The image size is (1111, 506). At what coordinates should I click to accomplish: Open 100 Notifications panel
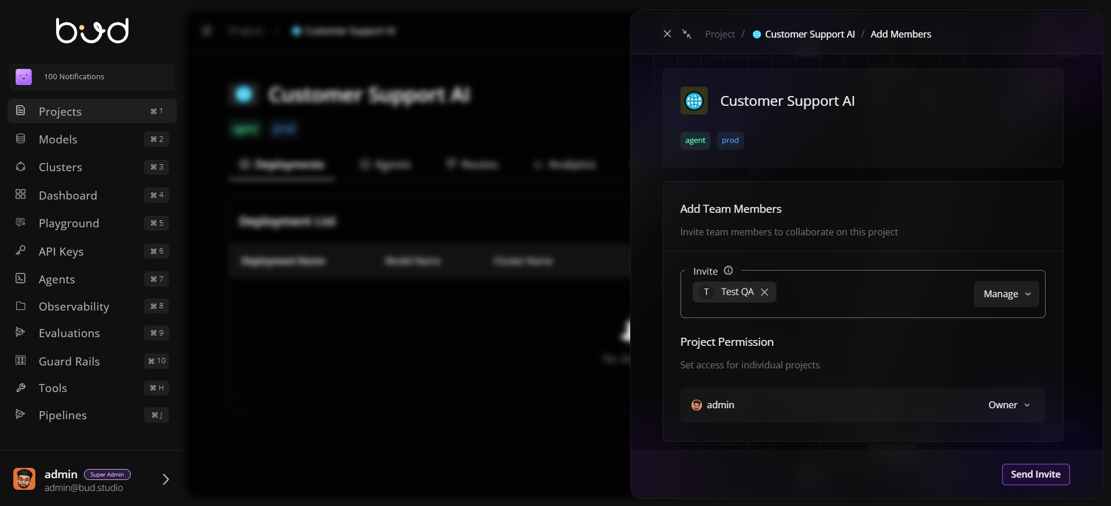tap(92, 77)
